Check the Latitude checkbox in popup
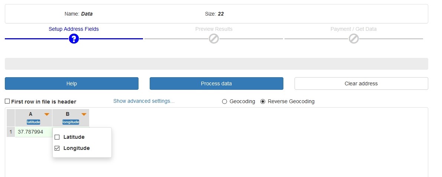The height and width of the screenshot is (177, 442). click(x=57, y=137)
